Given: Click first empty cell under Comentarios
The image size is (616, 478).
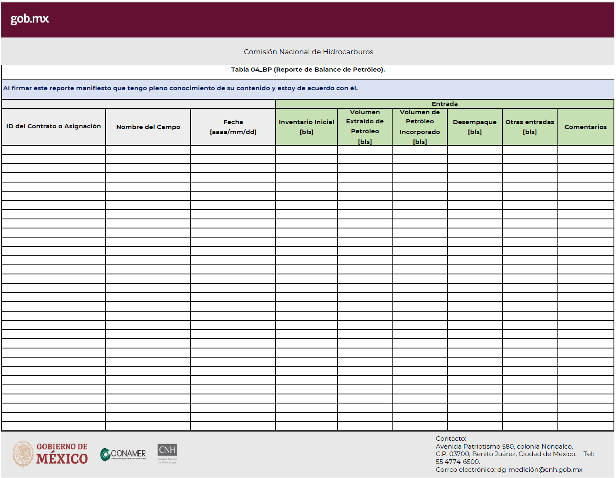Looking at the screenshot, I should point(585,150).
